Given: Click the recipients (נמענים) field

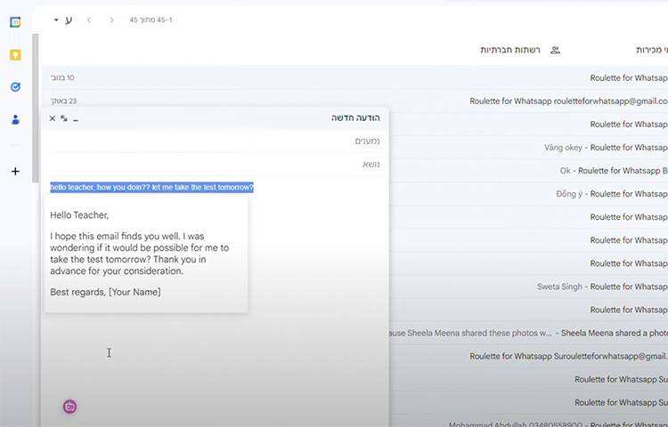Looking at the screenshot, I should [214, 141].
